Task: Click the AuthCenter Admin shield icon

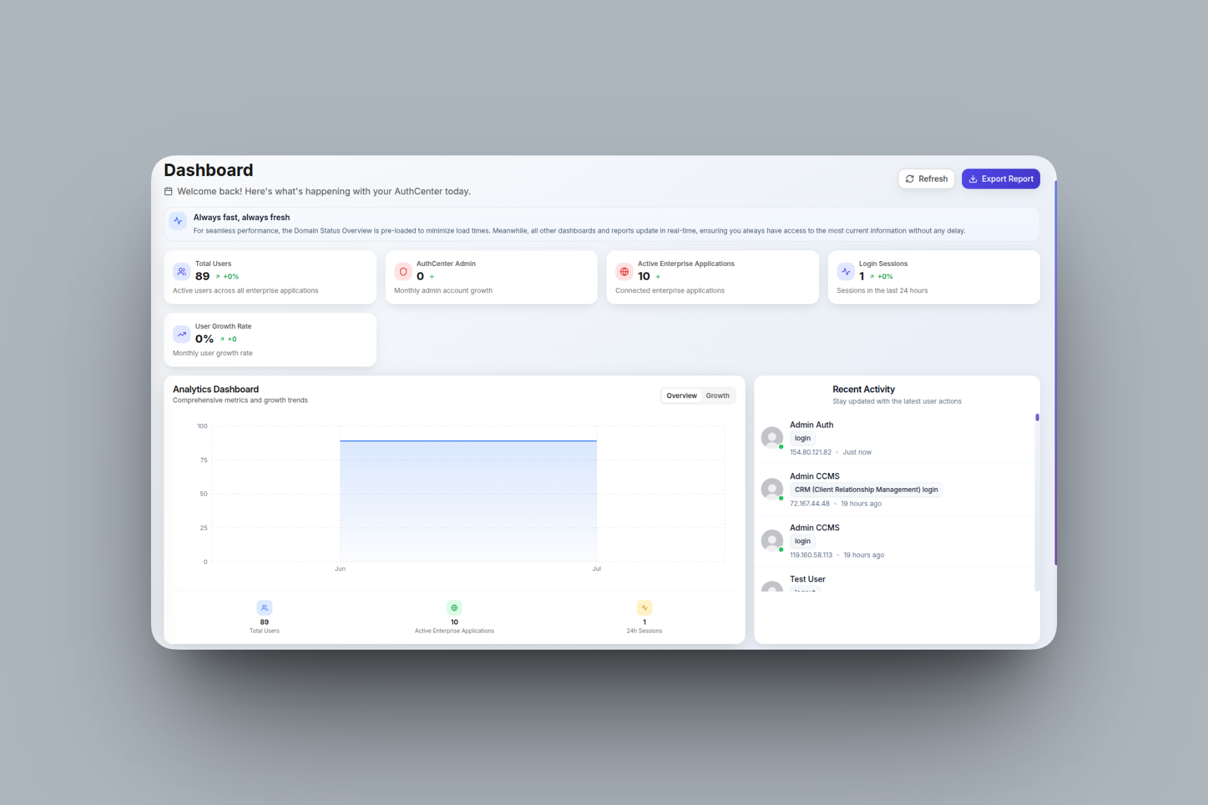Action: (x=403, y=272)
